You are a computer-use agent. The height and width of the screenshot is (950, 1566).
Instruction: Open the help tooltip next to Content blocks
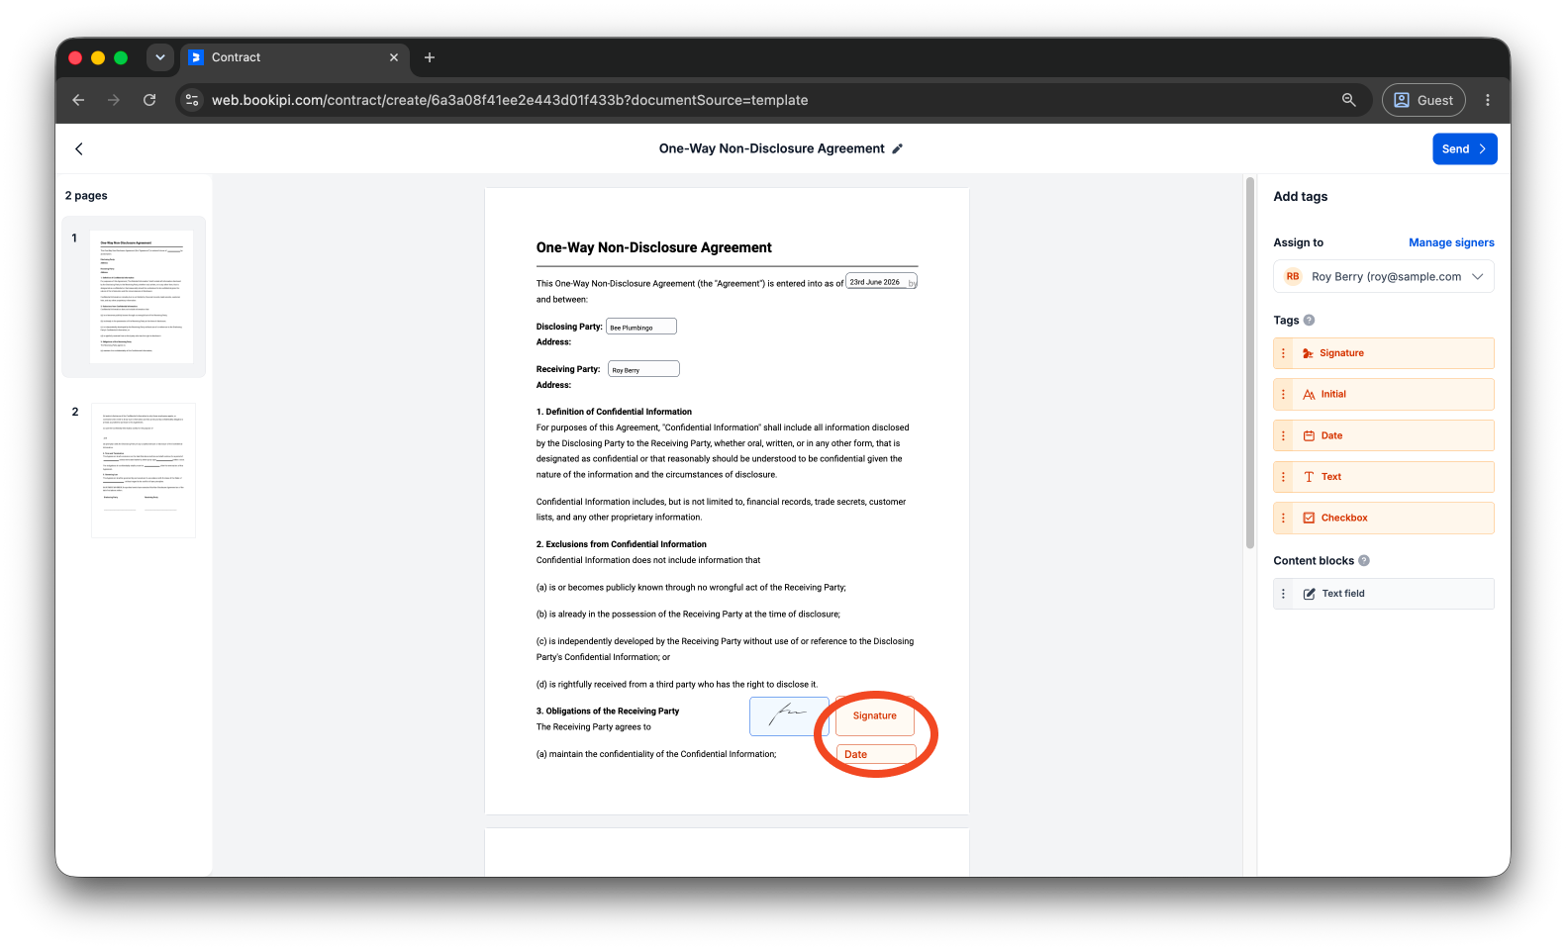click(x=1363, y=560)
